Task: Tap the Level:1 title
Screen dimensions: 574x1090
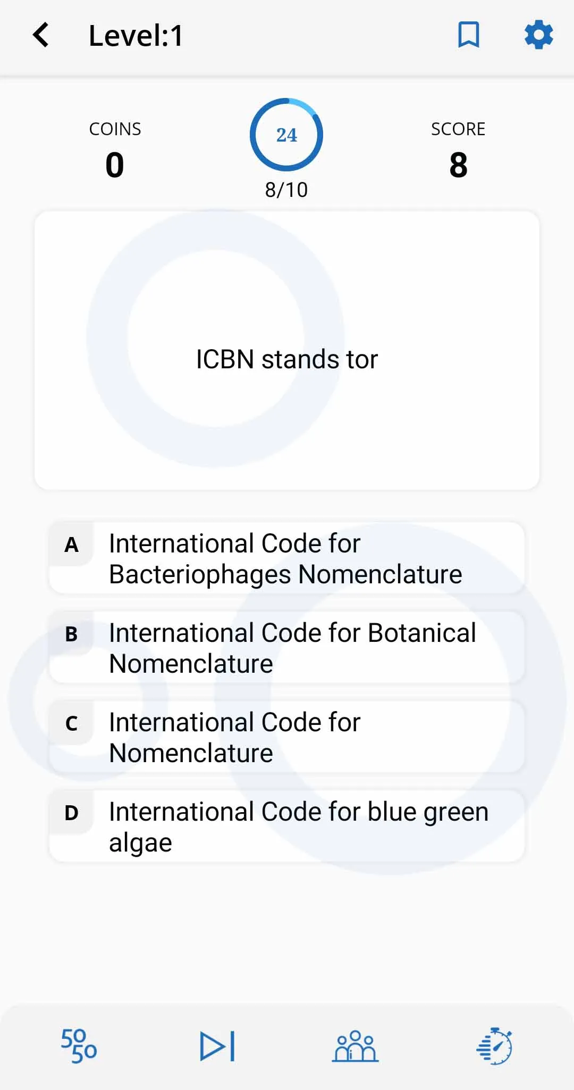Action: [136, 36]
